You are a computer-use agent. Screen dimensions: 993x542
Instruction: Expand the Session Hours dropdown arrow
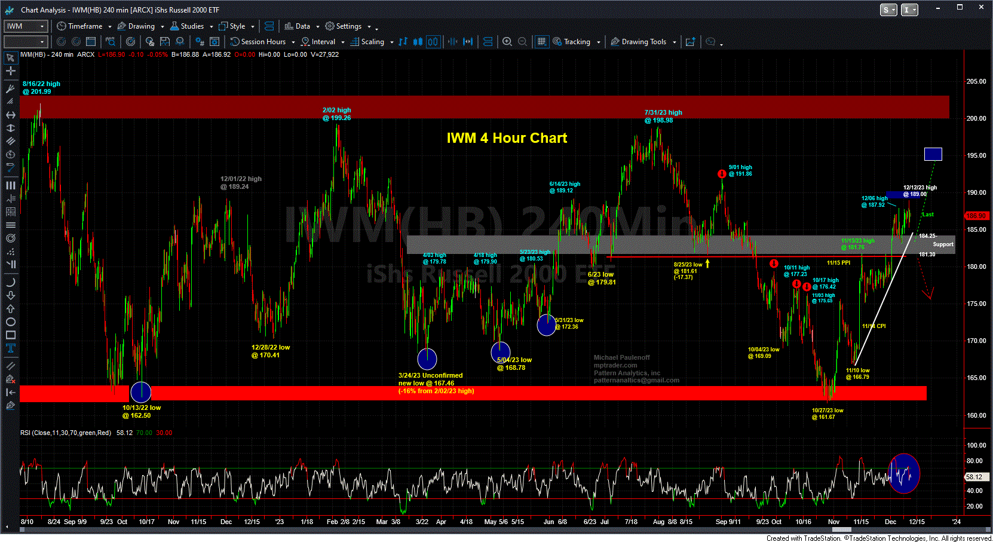tap(293, 42)
